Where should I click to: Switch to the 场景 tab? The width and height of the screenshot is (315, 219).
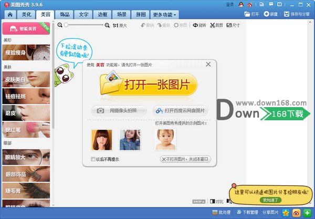coord(122,15)
